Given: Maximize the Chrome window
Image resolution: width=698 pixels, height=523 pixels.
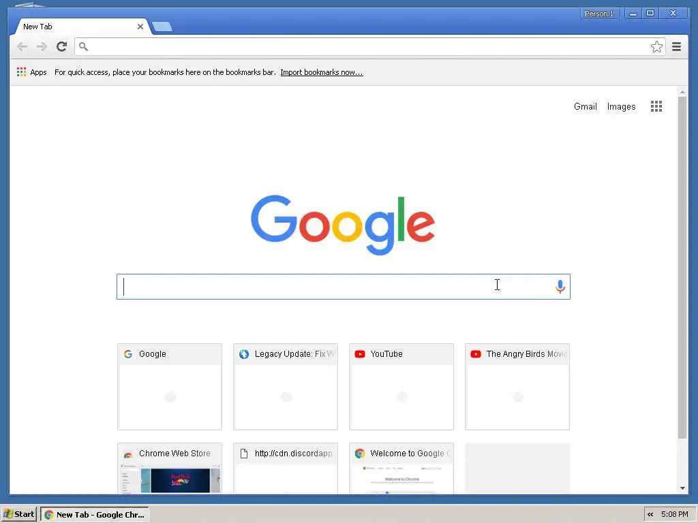Looking at the screenshot, I should point(650,14).
